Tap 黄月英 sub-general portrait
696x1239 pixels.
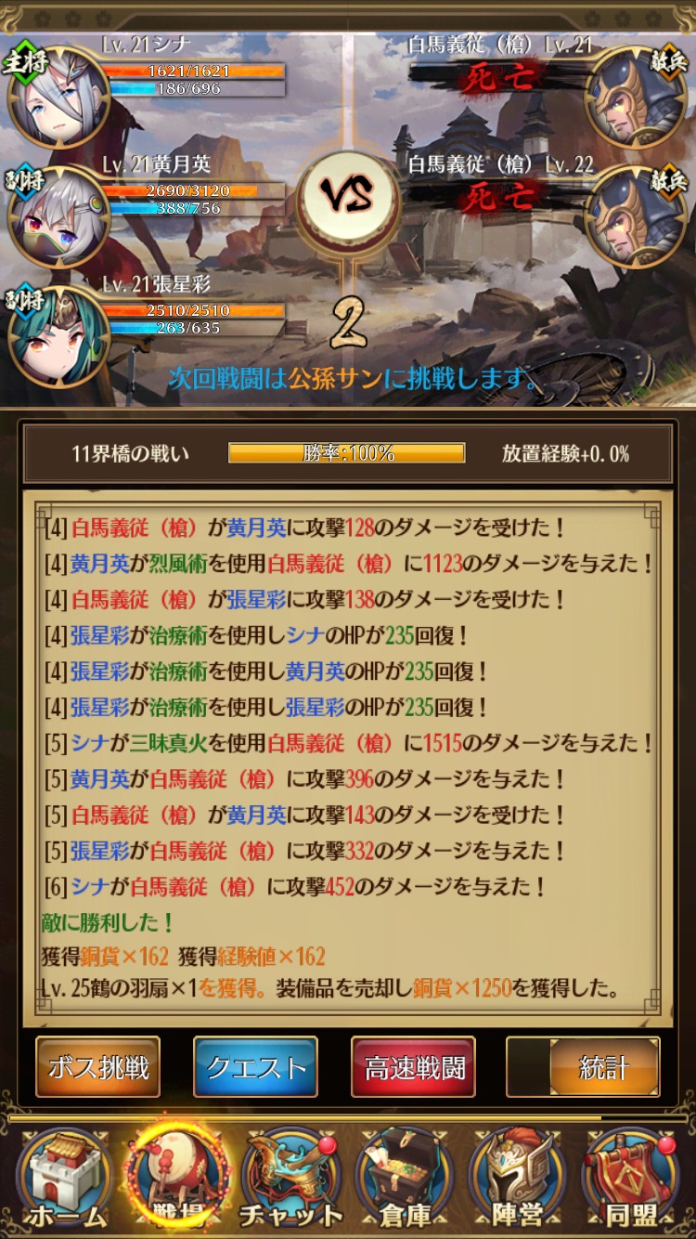pos(58,217)
